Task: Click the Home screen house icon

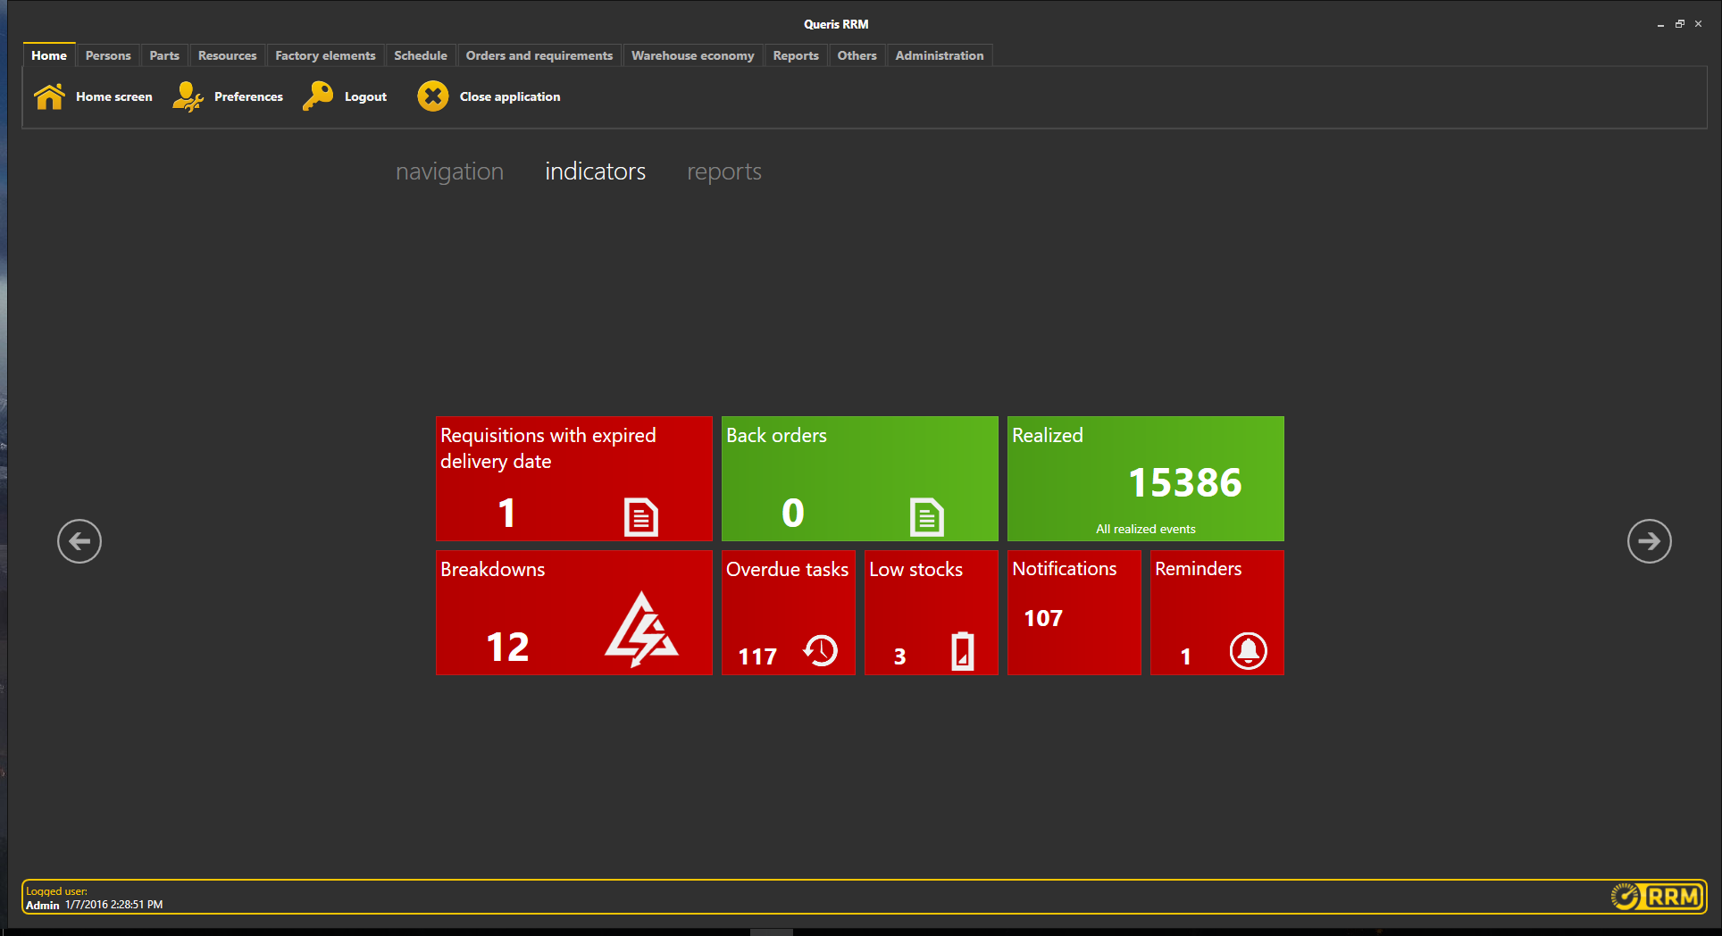Action: point(49,96)
